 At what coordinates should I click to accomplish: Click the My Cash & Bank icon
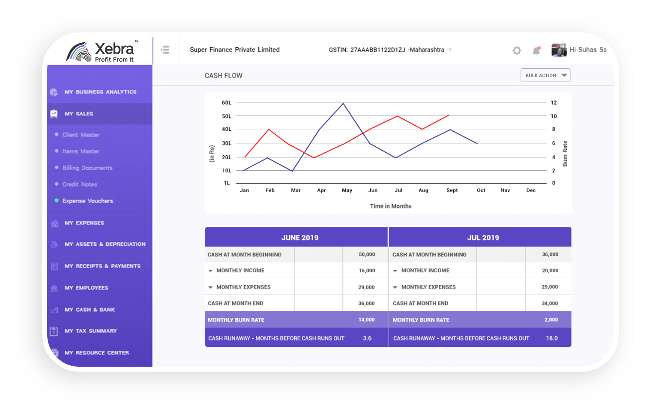(54, 310)
